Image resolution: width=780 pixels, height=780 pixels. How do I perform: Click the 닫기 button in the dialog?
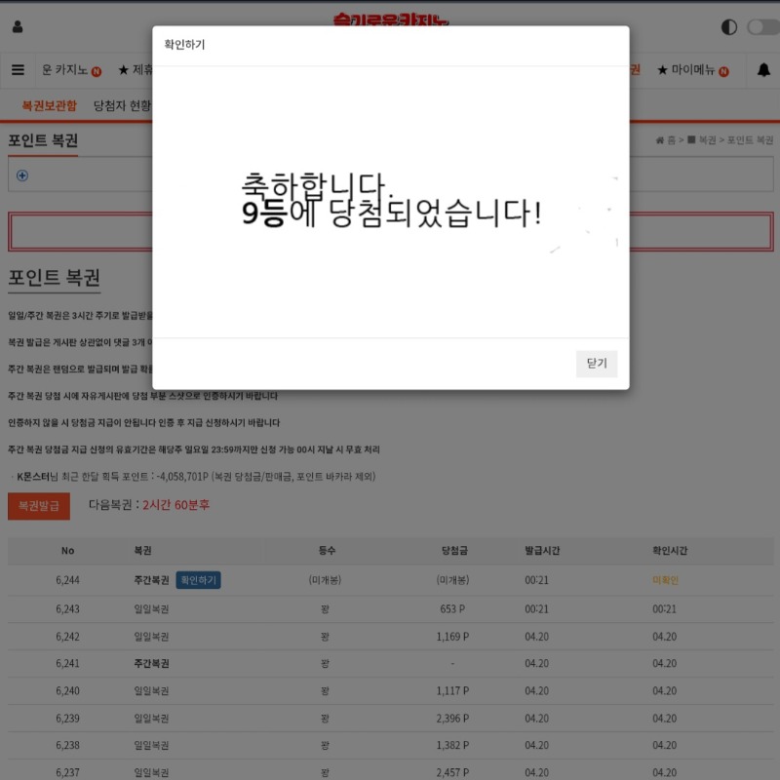[596, 364]
